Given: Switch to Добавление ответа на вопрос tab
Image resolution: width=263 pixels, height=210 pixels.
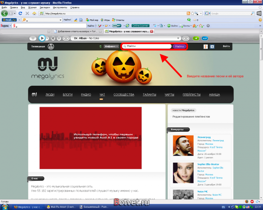Looking at the screenshot, I should click(78, 31).
